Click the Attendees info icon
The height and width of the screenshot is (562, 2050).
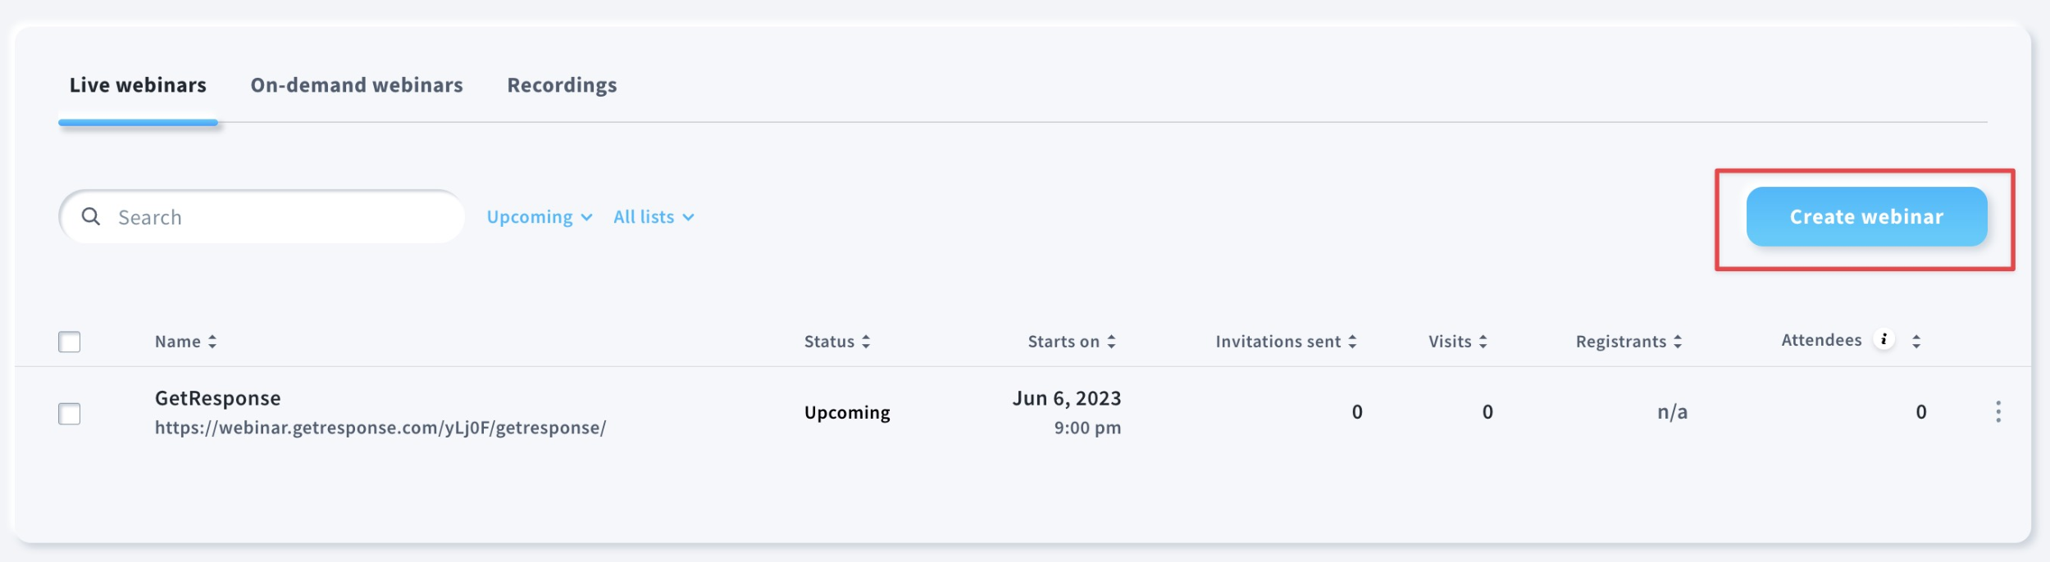[x=1884, y=339]
